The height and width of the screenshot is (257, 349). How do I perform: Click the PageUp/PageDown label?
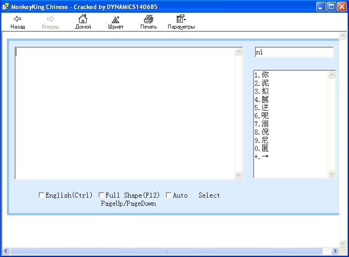[129, 204]
